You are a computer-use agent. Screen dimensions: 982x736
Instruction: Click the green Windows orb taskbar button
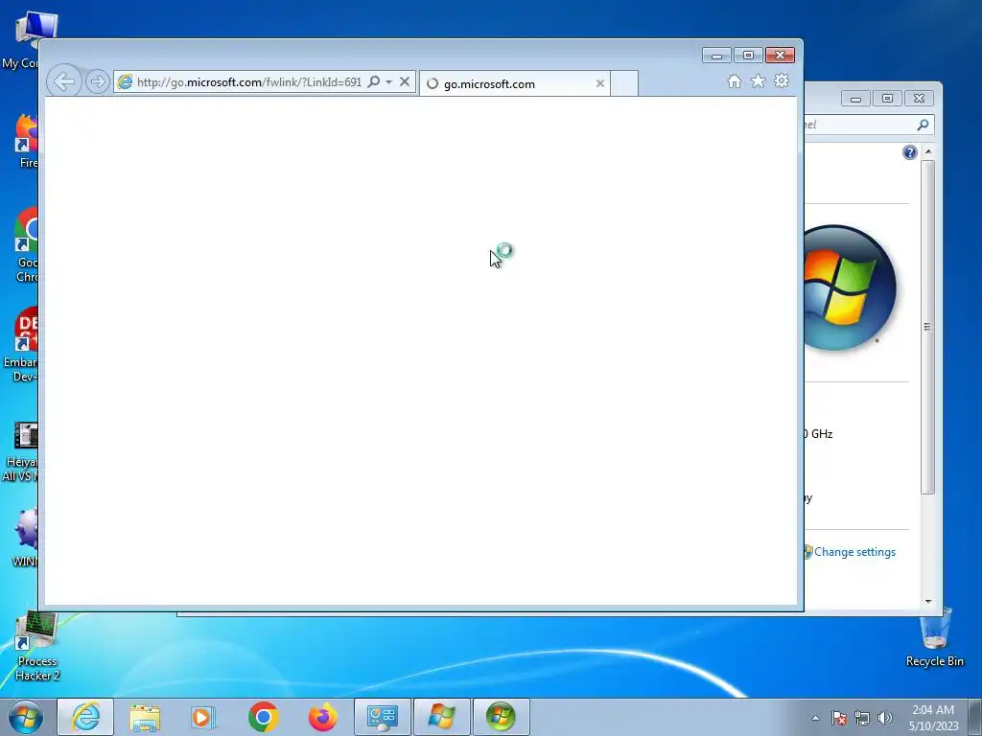[501, 717]
